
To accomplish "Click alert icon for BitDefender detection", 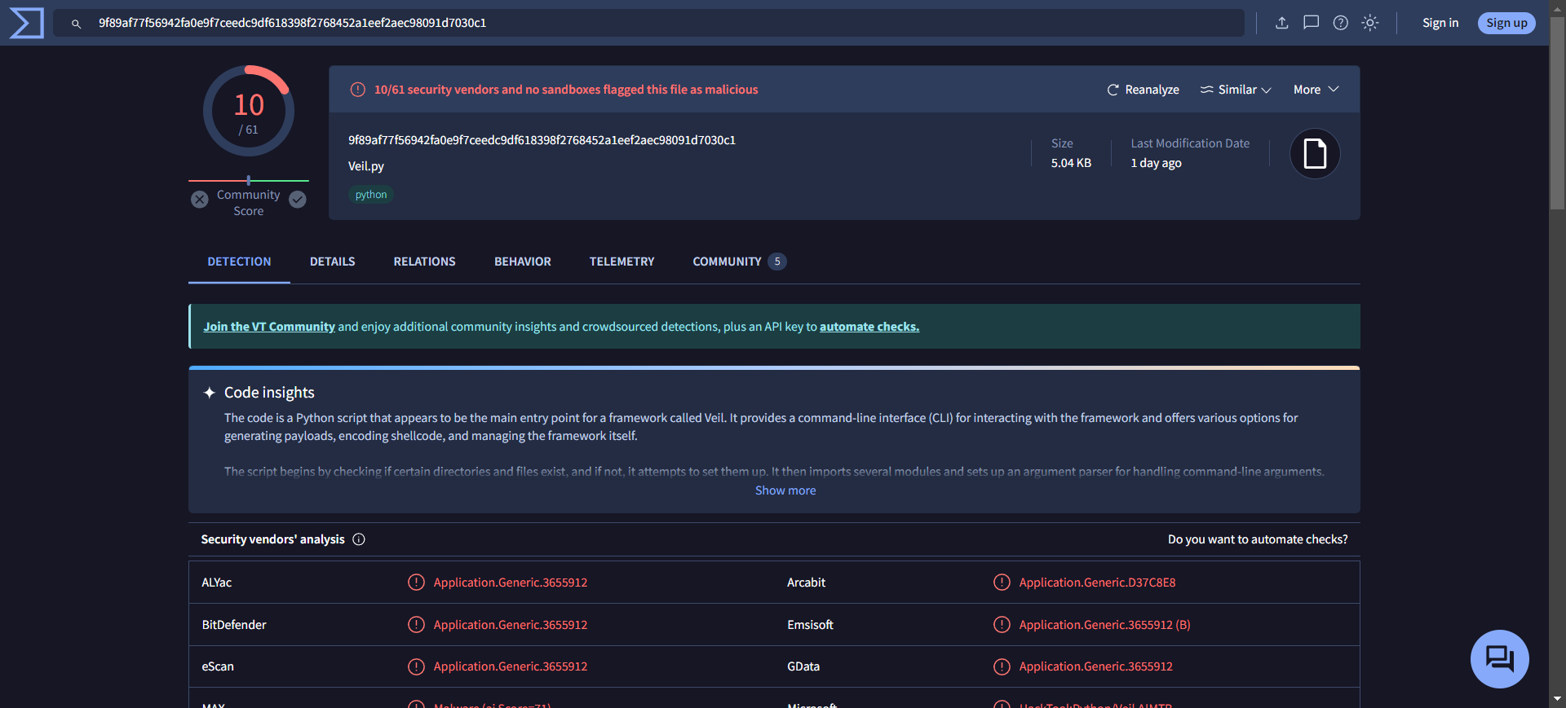I will [416, 625].
